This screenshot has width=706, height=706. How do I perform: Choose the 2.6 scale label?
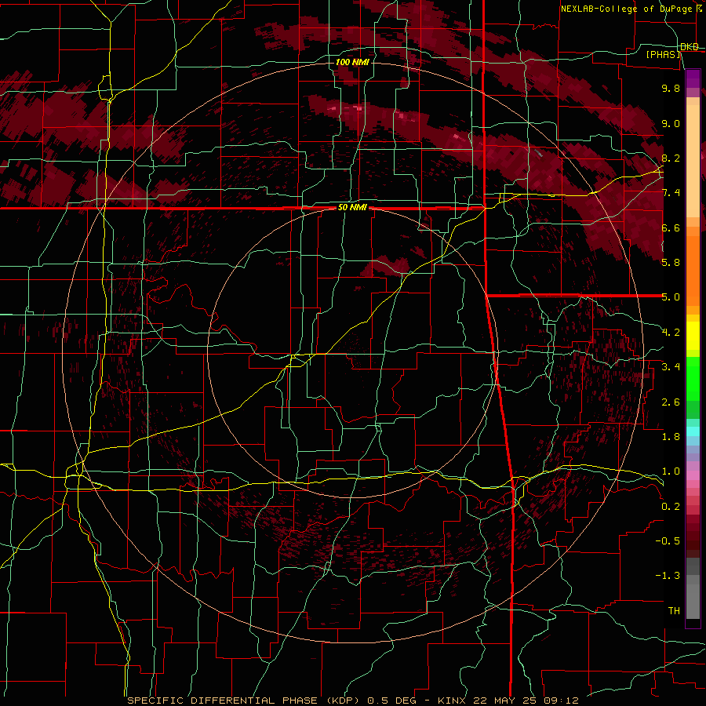pos(671,402)
